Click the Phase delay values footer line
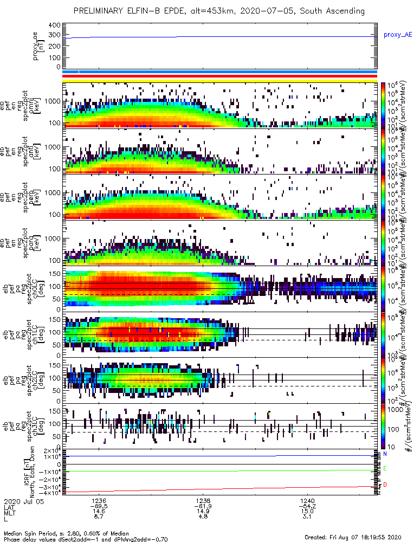 [86, 539]
